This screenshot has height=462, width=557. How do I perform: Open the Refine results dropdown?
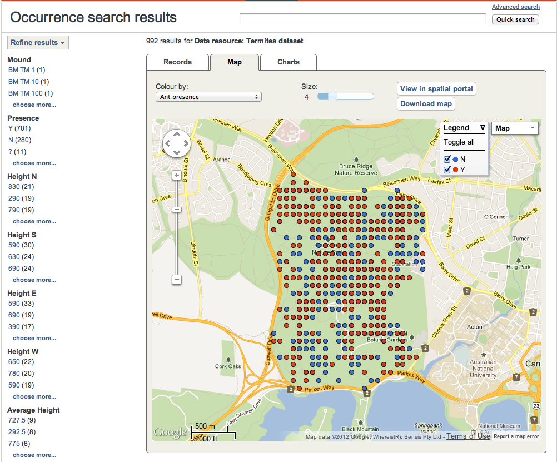(x=38, y=43)
